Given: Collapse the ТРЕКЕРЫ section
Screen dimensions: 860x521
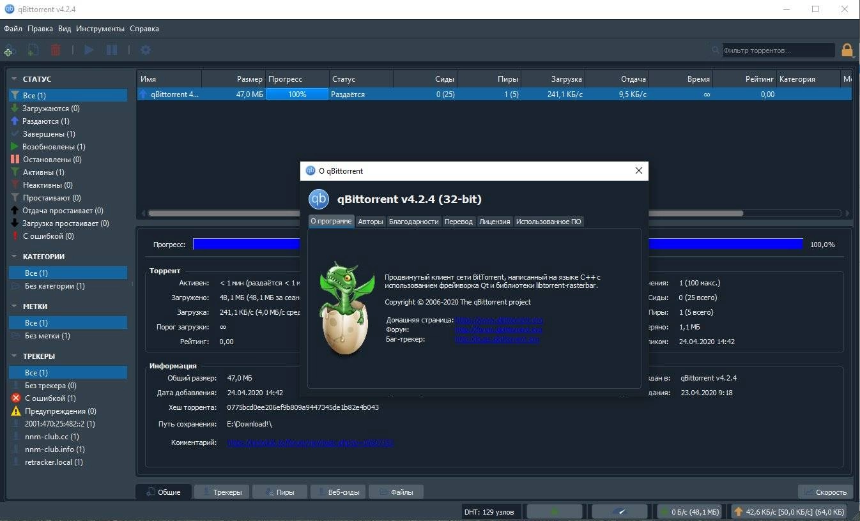Looking at the screenshot, I should point(14,356).
